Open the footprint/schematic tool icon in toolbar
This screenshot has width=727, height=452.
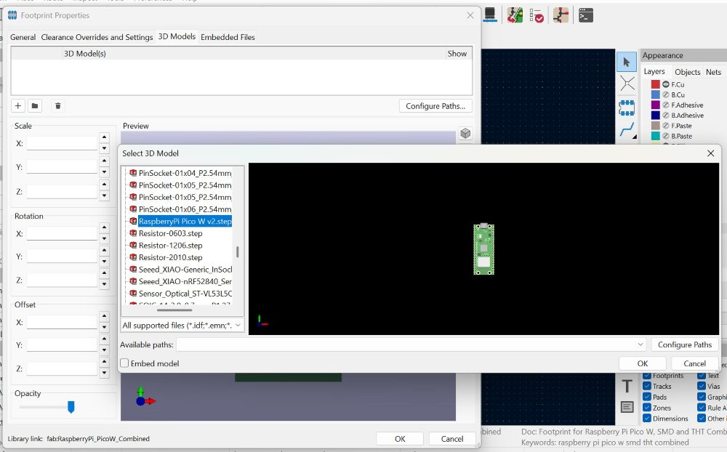coord(561,15)
